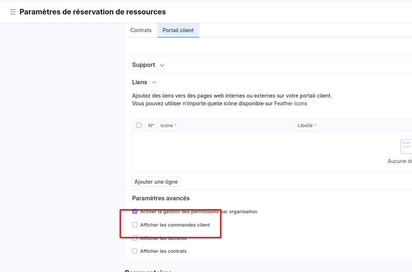Image resolution: width=412 pixels, height=272 pixels.
Task: Open the hamburger sidebar menu icon
Action: pyautogui.click(x=13, y=12)
